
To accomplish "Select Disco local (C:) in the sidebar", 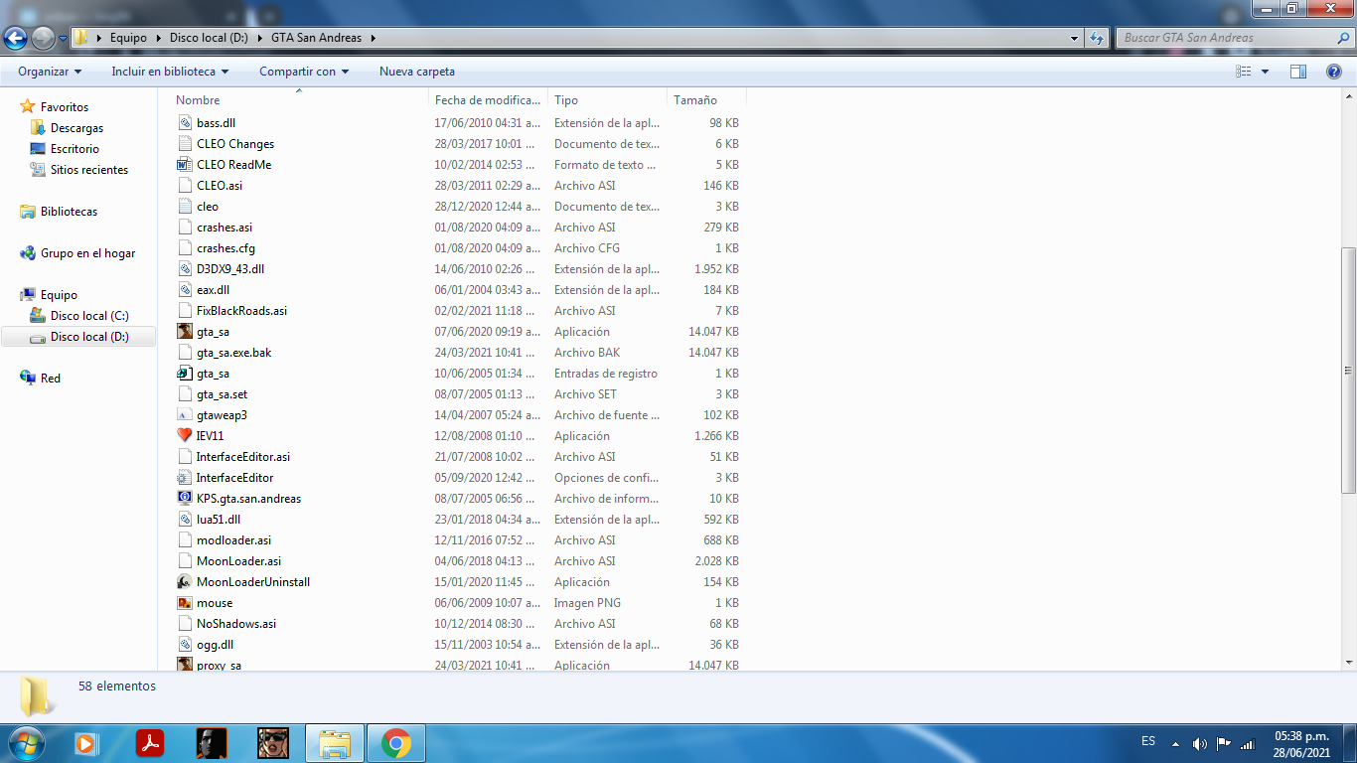I will pyautogui.click(x=90, y=316).
